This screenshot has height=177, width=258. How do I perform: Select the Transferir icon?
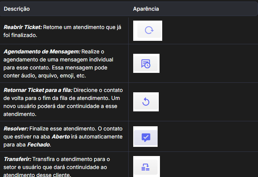pyautogui.click(x=146, y=167)
